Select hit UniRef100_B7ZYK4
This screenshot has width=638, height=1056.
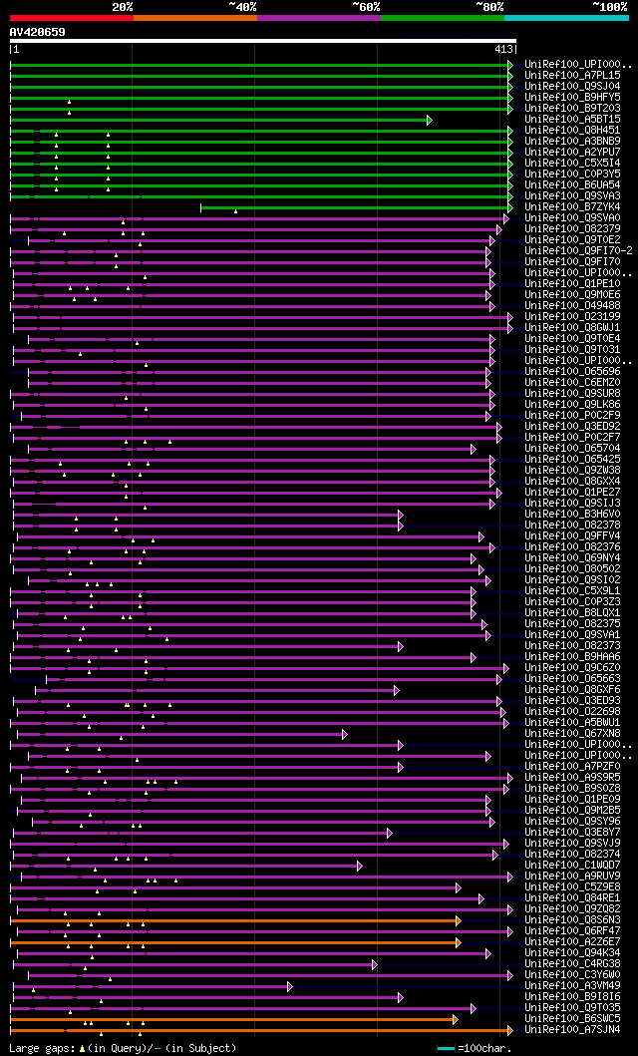[x=573, y=206]
